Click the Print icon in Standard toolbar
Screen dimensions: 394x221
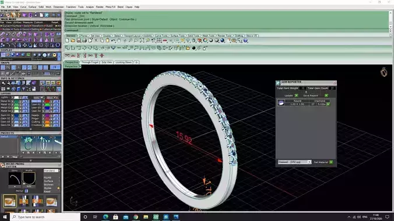pos(85,40)
